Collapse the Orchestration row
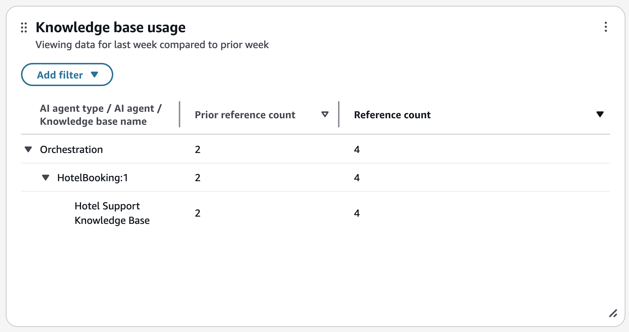Screen dimensions: 629x332 point(28,149)
